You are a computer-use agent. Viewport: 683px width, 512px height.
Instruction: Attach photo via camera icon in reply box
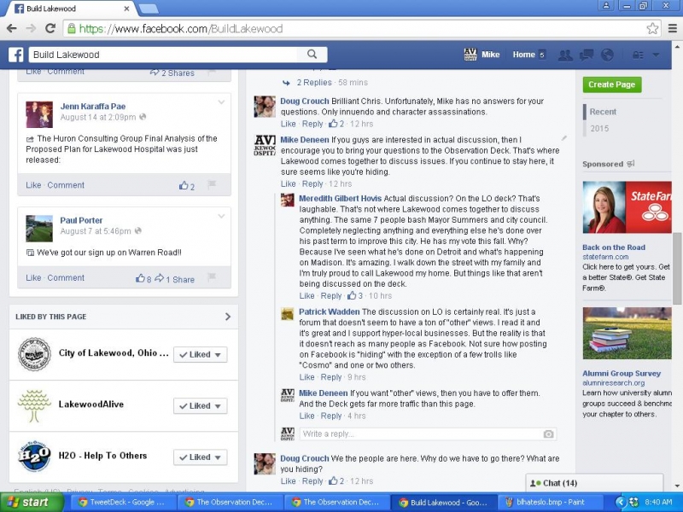tap(548, 433)
